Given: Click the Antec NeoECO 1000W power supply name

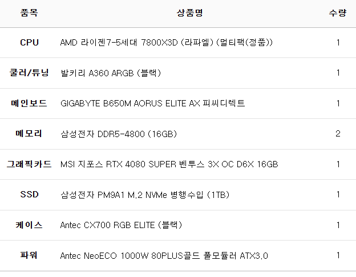Looking at the screenshot, I should coord(164,256).
